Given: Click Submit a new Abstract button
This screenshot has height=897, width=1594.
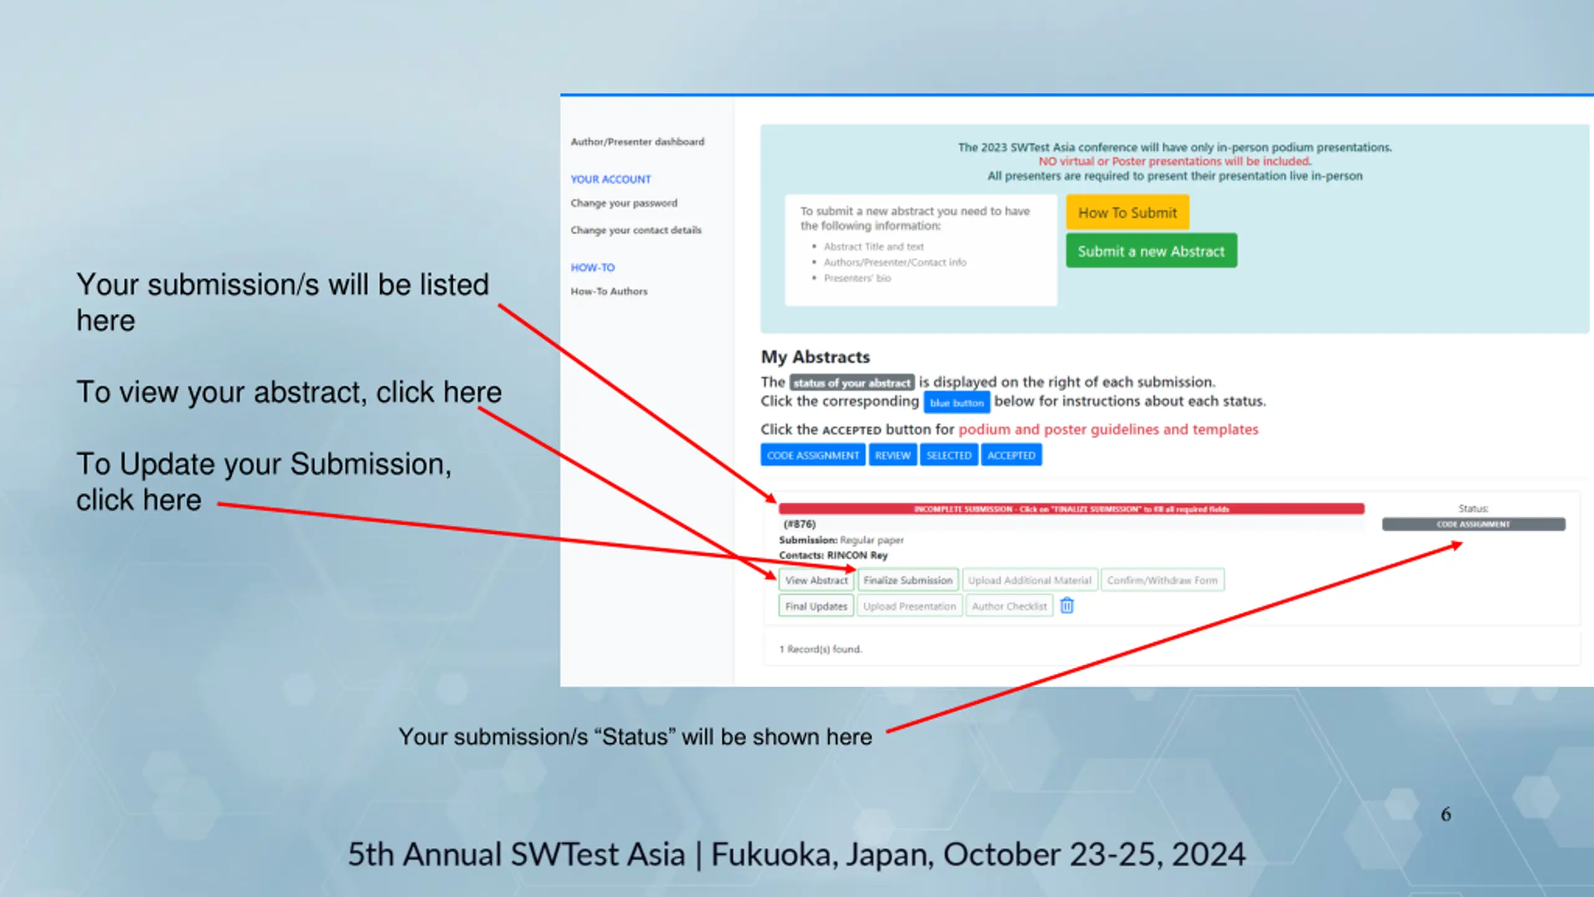Looking at the screenshot, I should [1151, 251].
